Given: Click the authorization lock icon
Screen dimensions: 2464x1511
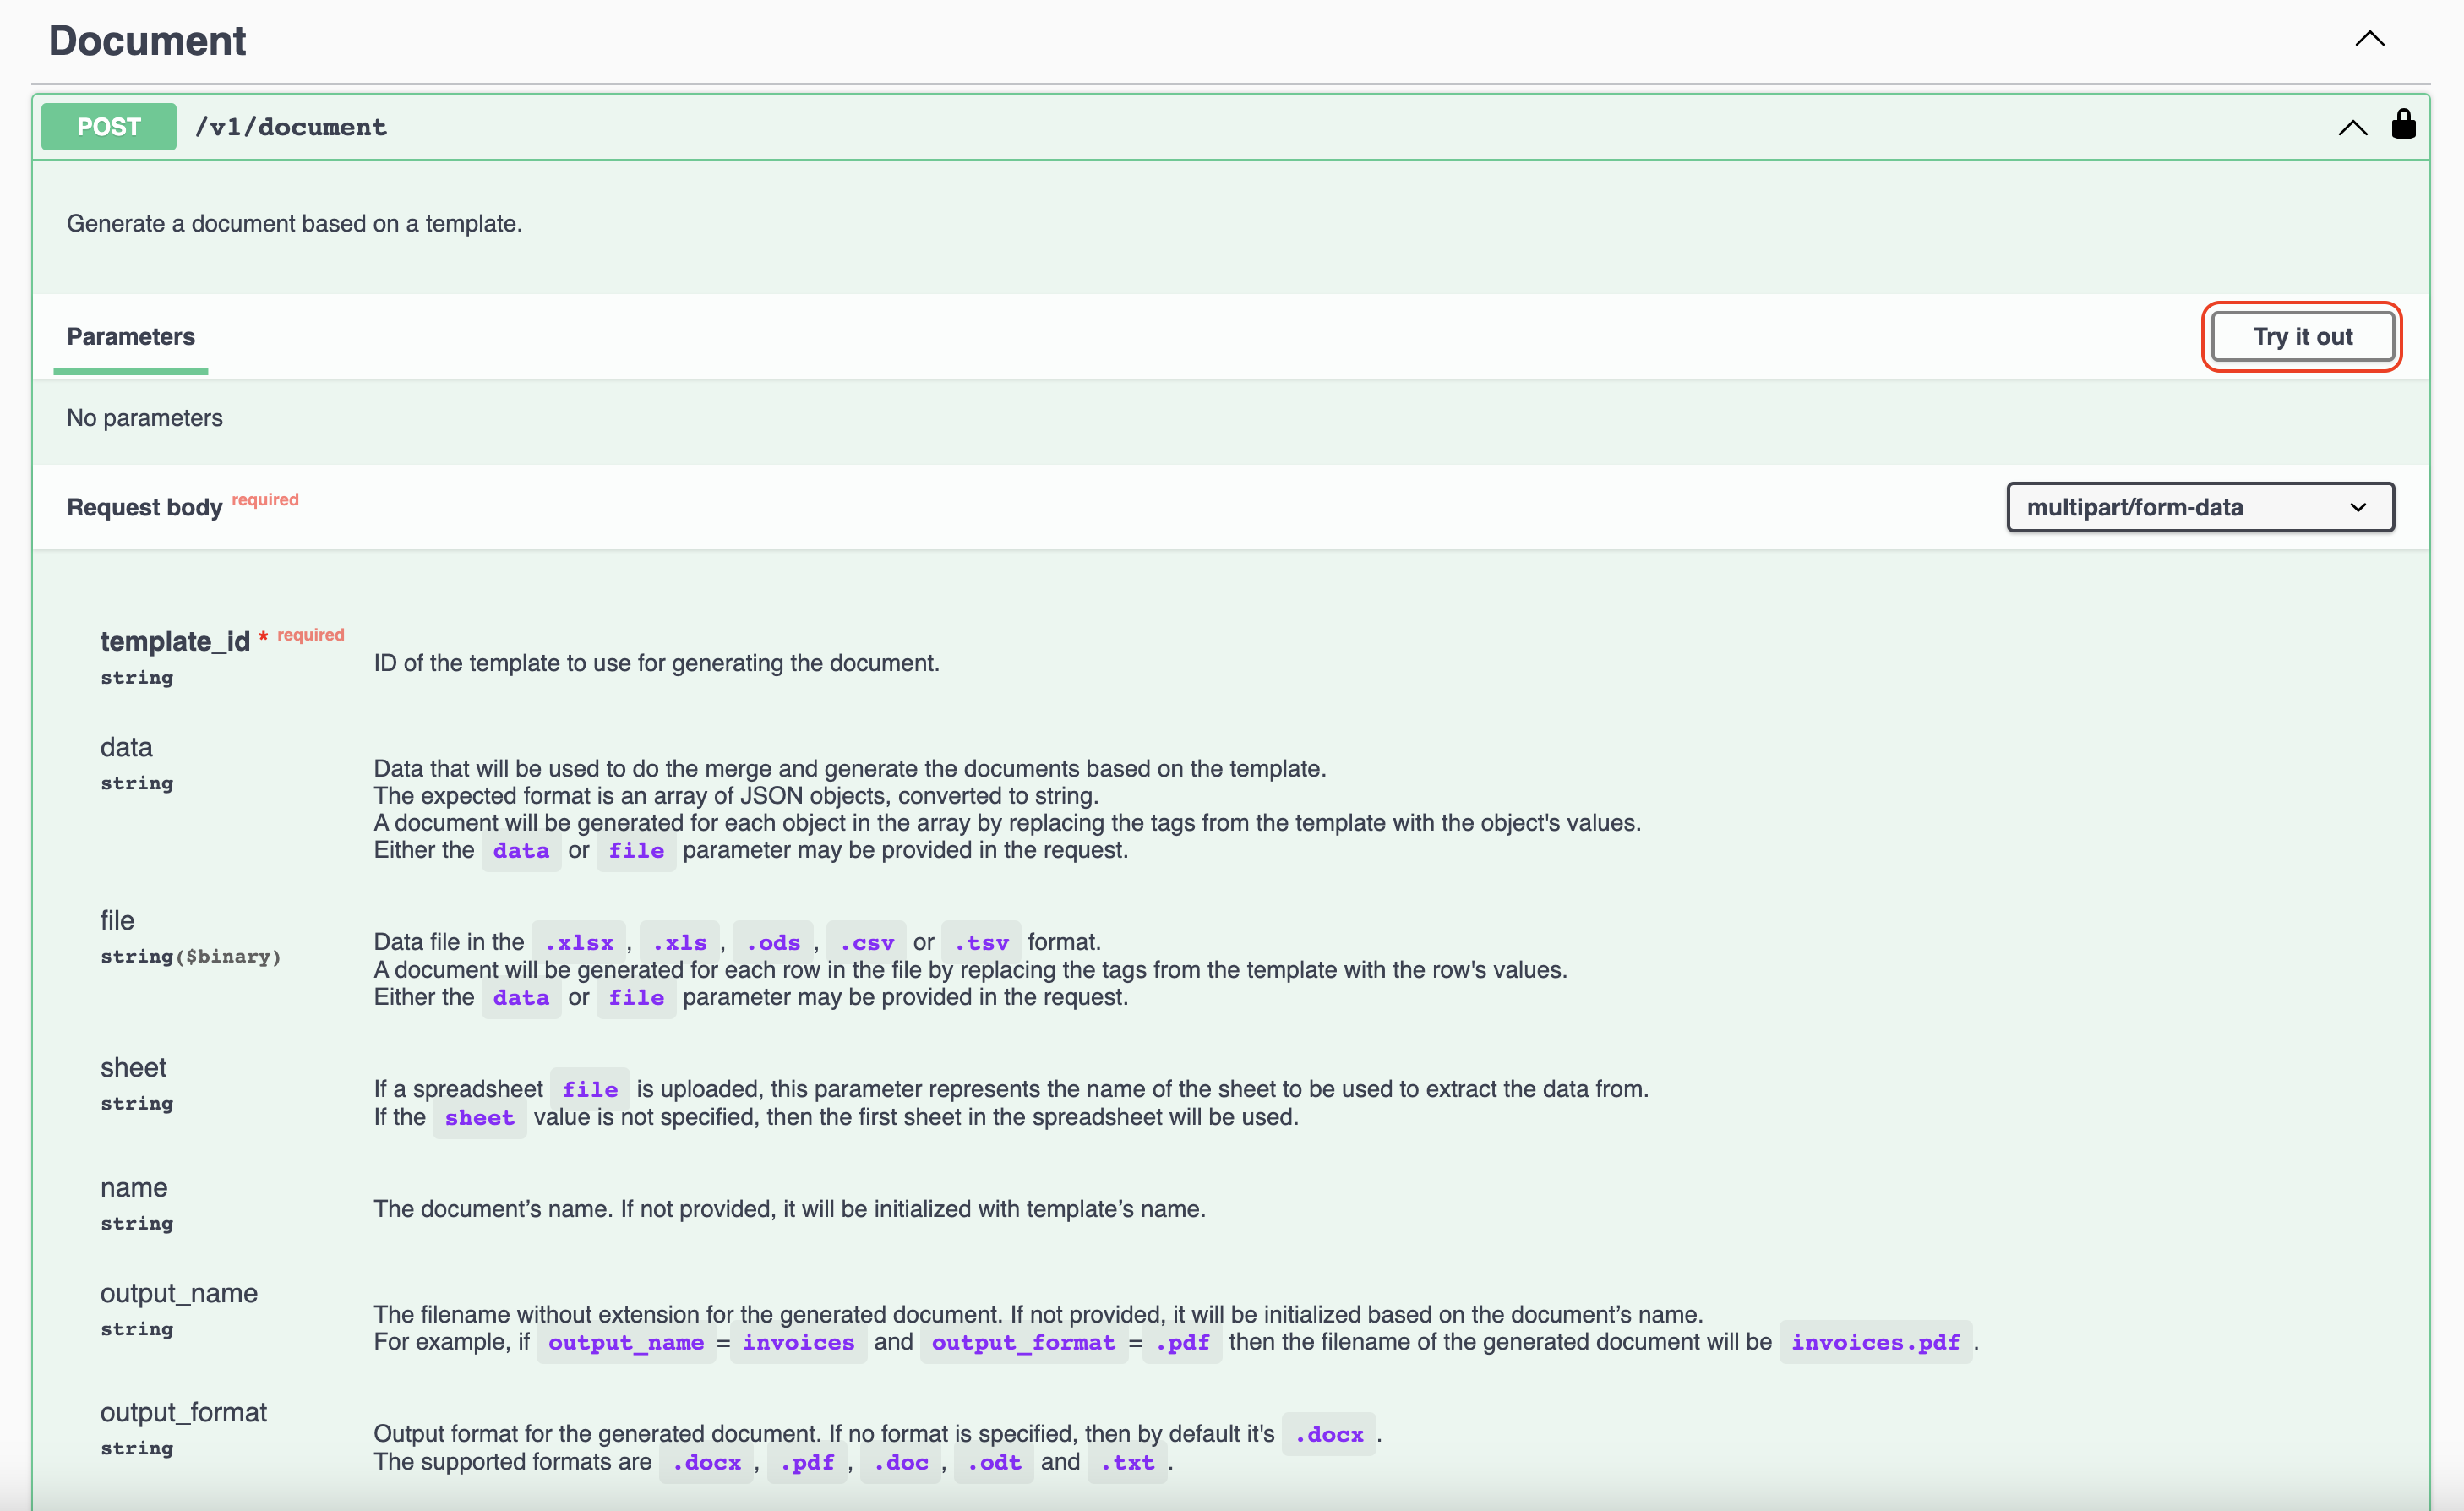Looking at the screenshot, I should [x=2403, y=124].
